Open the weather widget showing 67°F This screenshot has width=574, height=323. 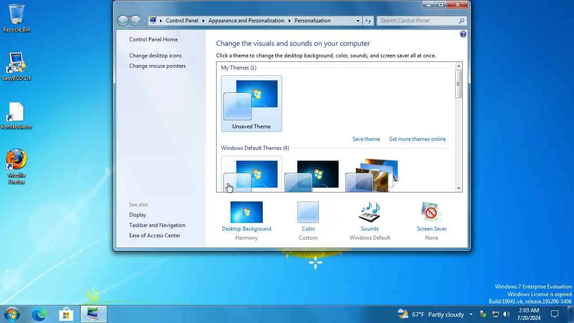[430, 314]
